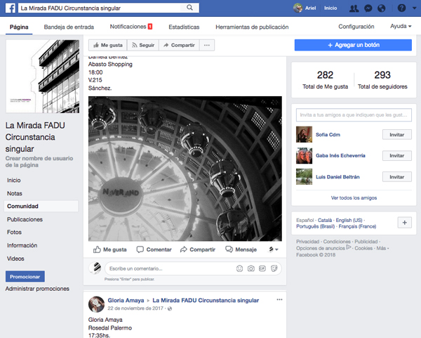Click the Seguir button
Screen dimensions: 421x338
tap(143, 45)
